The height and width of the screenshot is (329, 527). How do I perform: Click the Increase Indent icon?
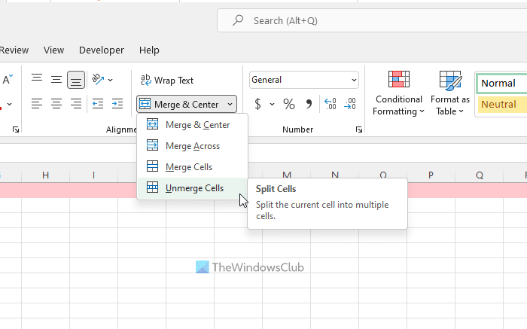pos(117,104)
